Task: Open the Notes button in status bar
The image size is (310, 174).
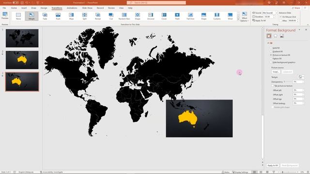Action: coord(226,172)
